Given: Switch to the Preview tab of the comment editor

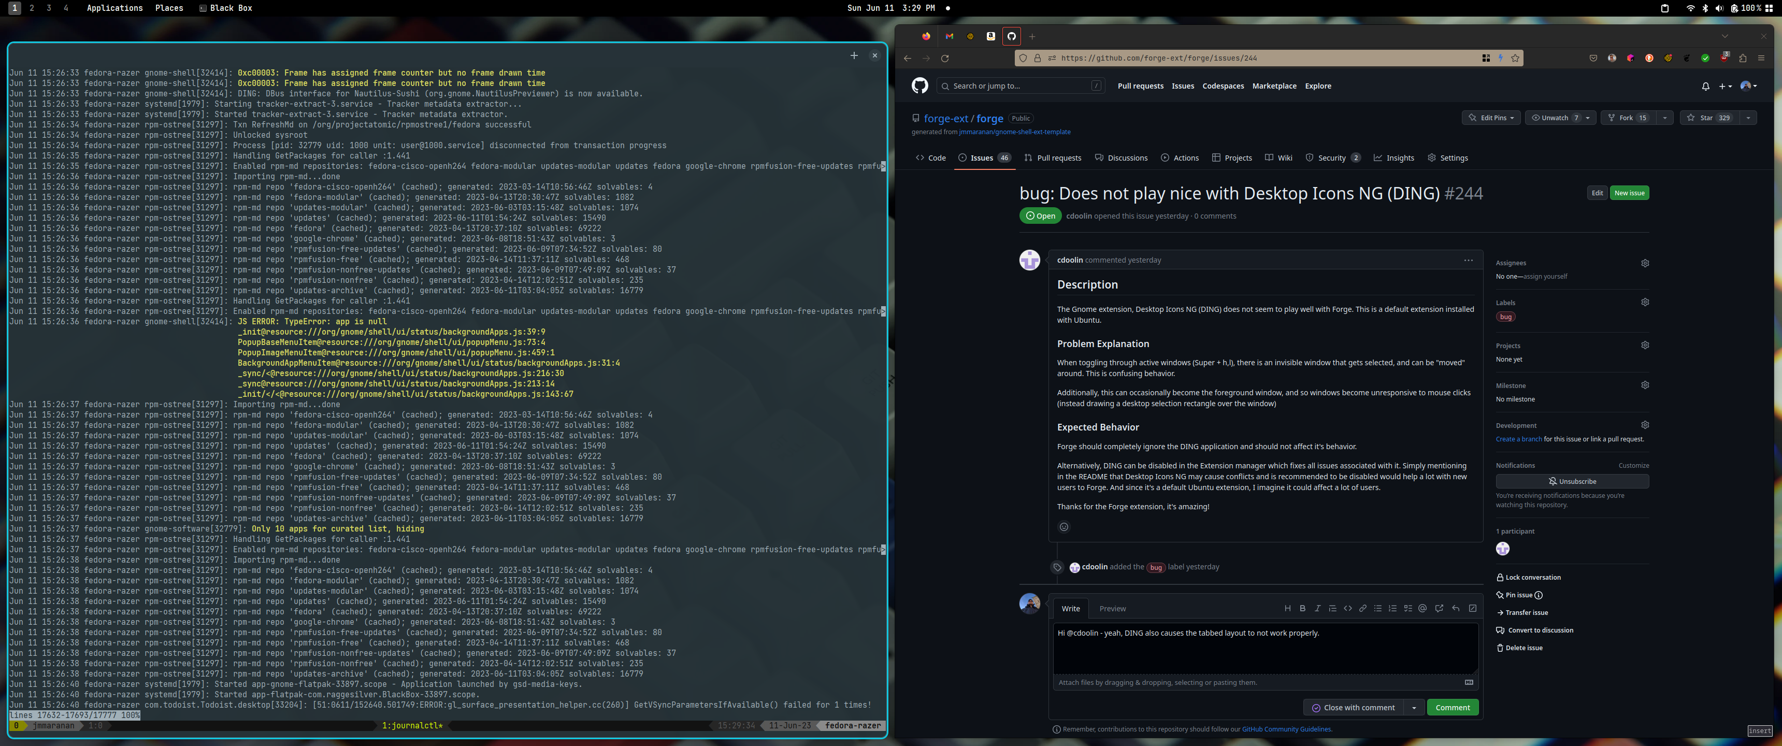Looking at the screenshot, I should tap(1113, 608).
